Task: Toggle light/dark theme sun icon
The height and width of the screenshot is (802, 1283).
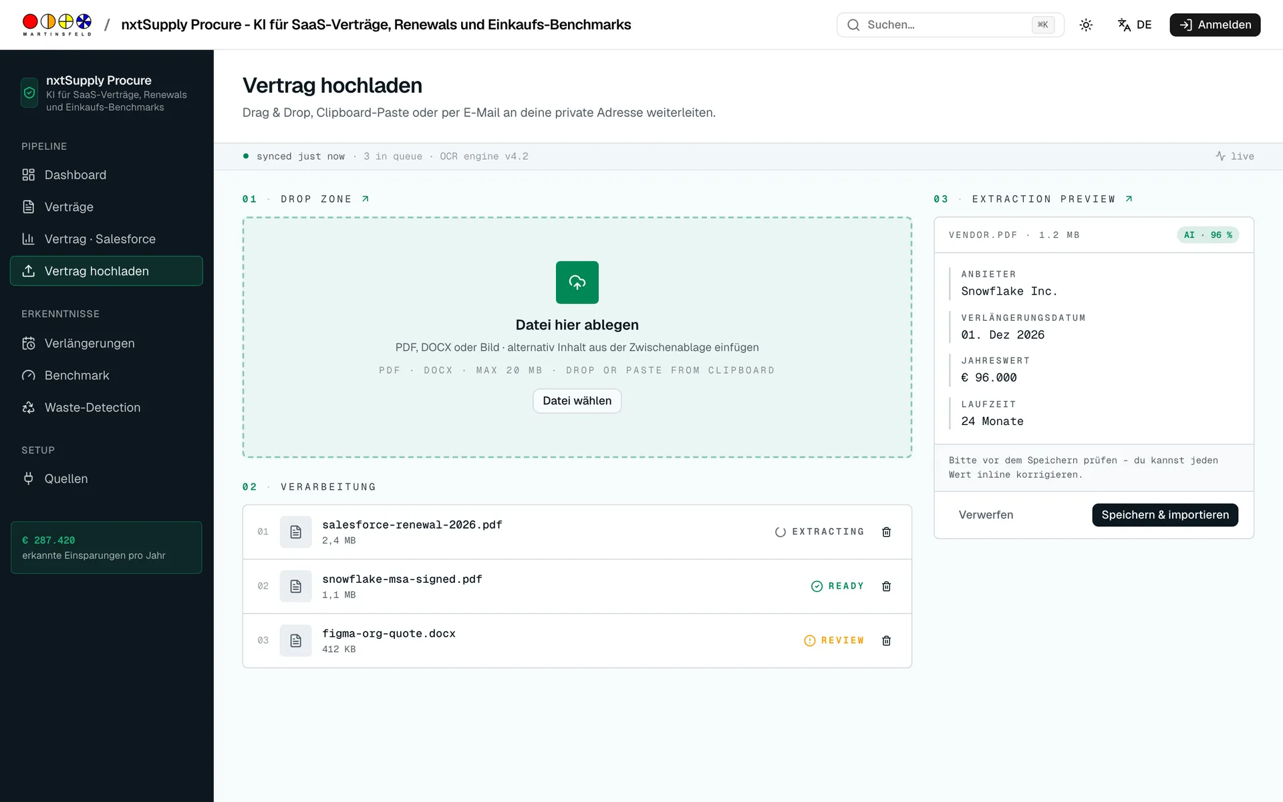Action: [1086, 25]
